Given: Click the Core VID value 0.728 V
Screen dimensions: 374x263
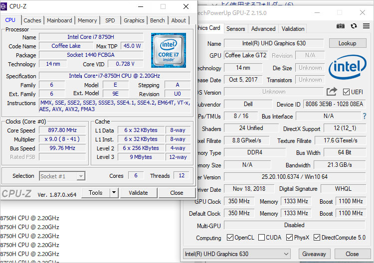Looking at the screenshot, I should [x=125, y=64].
